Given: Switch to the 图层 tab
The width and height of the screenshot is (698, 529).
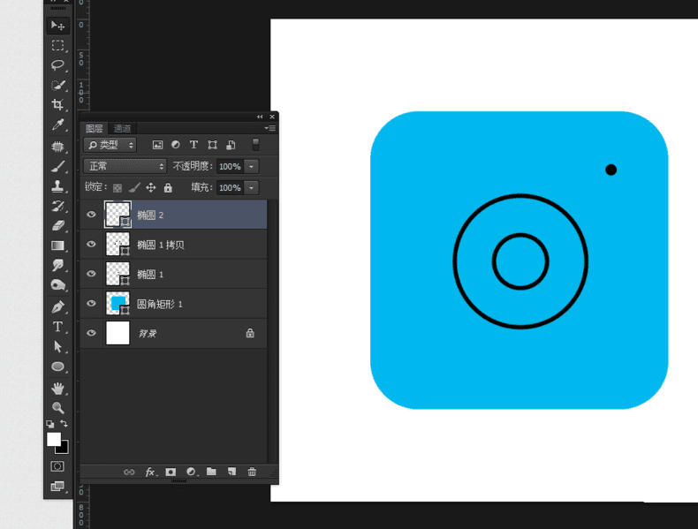Looking at the screenshot, I should [95, 129].
